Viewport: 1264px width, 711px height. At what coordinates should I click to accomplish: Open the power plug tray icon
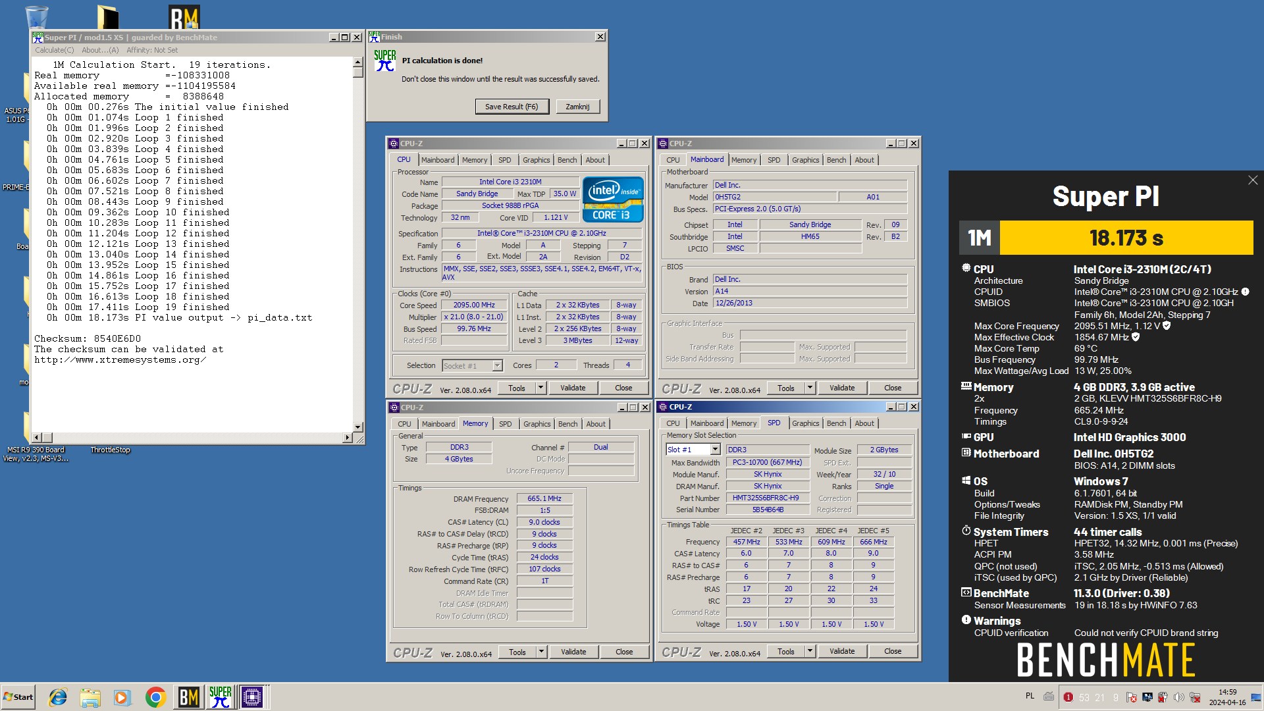click(x=1163, y=697)
